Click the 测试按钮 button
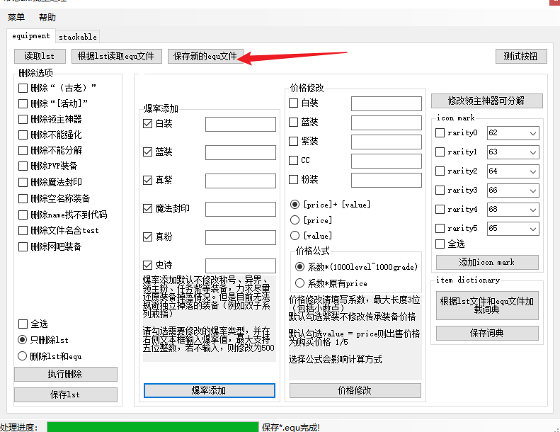This screenshot has width=560, height=432. (x=520, y=56)
